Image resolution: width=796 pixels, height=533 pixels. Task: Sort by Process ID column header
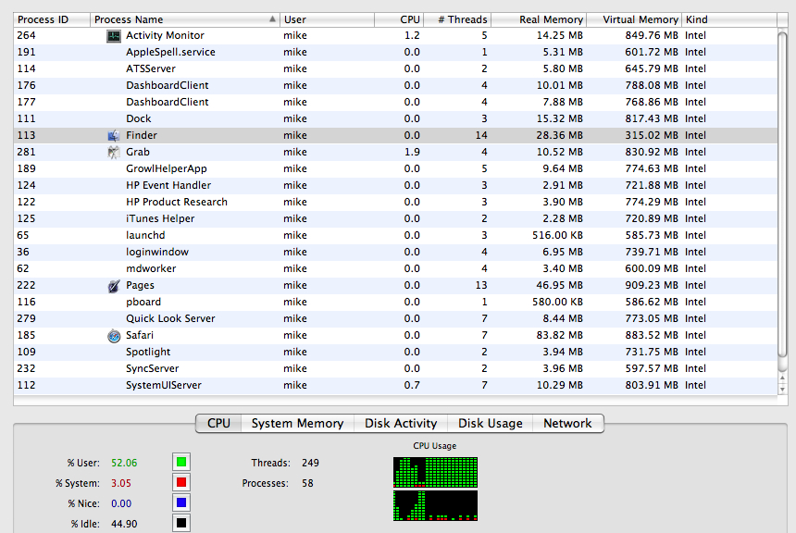pyautogui.click(x=52, y=19)
